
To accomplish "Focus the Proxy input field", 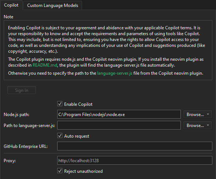I will pos(135,160).
